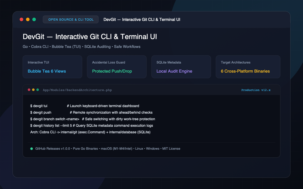This screenshot has height=189, width=303.
Task: Click the 6 Cross-Platform Binaries text
Action: (x=245, y=71)
